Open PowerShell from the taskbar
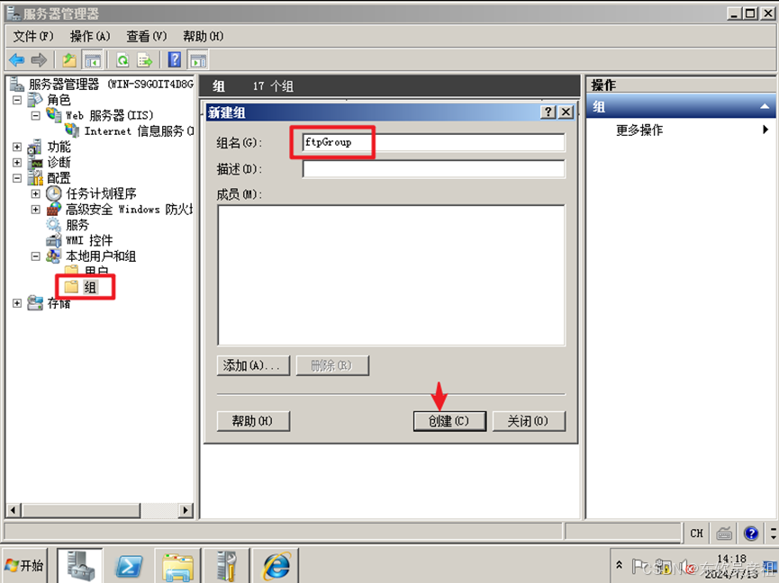 (129, 566)
